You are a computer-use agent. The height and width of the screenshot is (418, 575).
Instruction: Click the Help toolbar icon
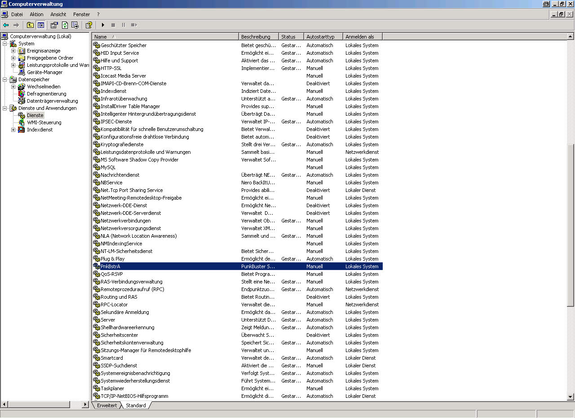(89, 25)
